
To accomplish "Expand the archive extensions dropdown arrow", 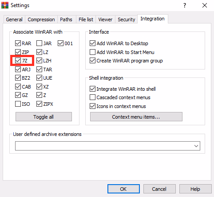I will (196, 146).
